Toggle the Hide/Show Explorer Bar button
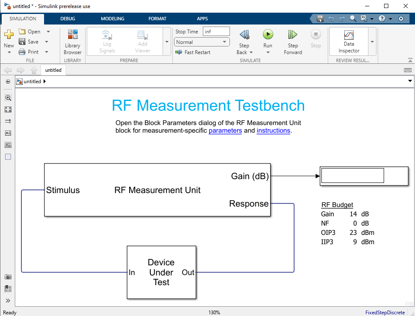This screenshot has width=415, height=316. pos(8,82)
